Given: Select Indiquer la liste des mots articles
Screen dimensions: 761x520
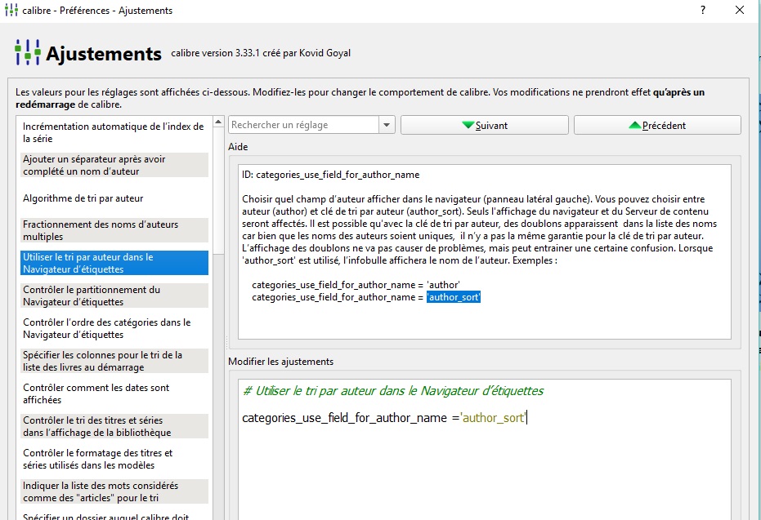Looking at the screenshot, I should coord(114,492).
